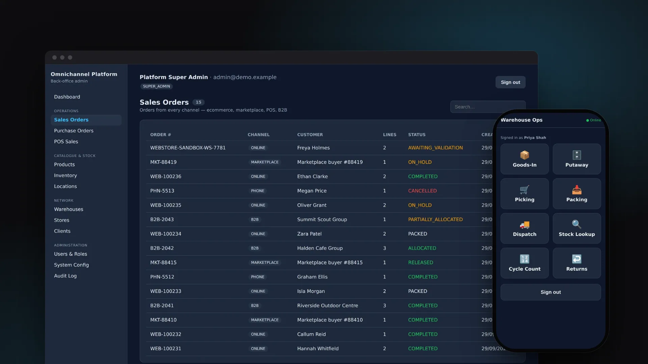Click the SUPER_ADMIN role badge
648x364 pixels.
(x=156, y=87)
